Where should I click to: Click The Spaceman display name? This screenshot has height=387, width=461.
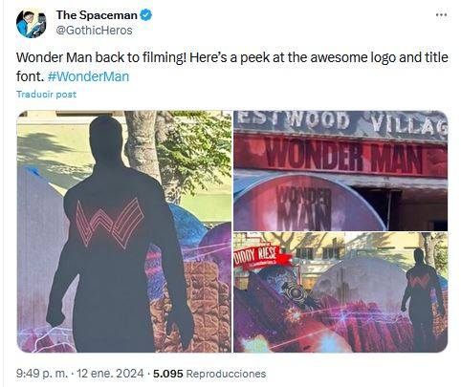coord(97,15)
